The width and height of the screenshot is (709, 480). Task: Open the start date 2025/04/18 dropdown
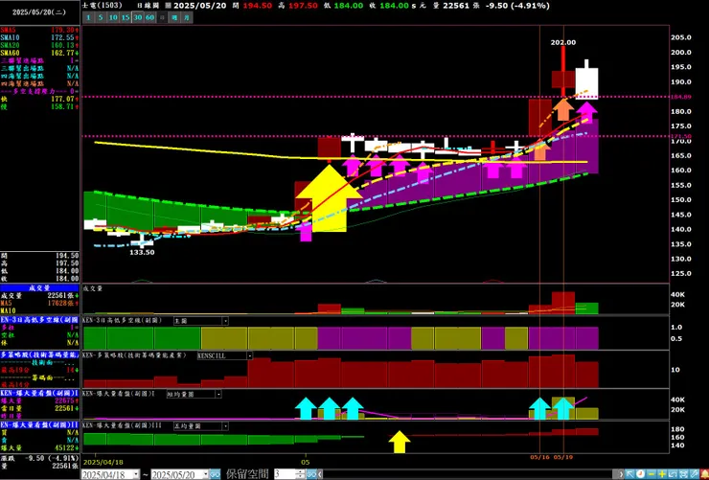136,474
